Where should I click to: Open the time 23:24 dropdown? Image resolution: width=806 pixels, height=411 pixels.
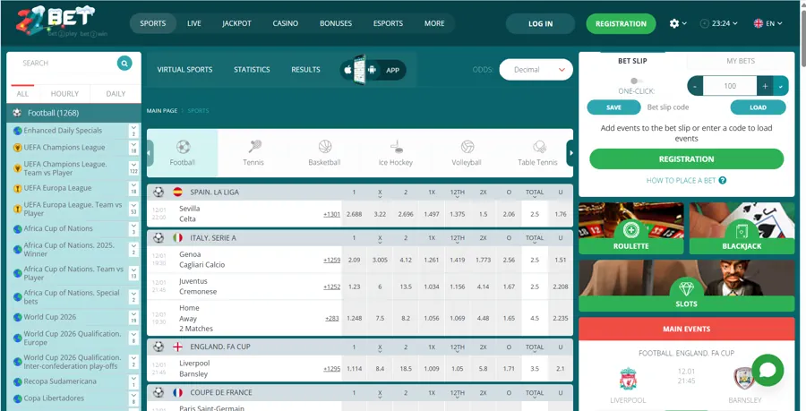pos(719,23)
